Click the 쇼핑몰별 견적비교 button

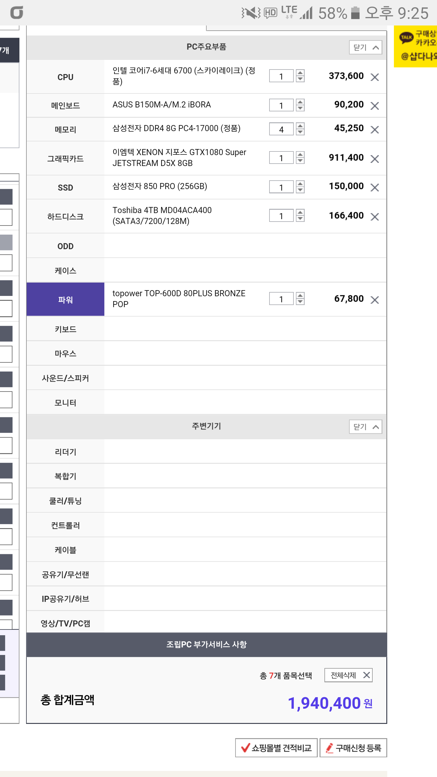coord(276,748)
